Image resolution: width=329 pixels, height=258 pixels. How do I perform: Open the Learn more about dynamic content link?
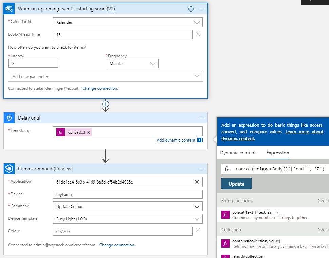pos(272,135)
